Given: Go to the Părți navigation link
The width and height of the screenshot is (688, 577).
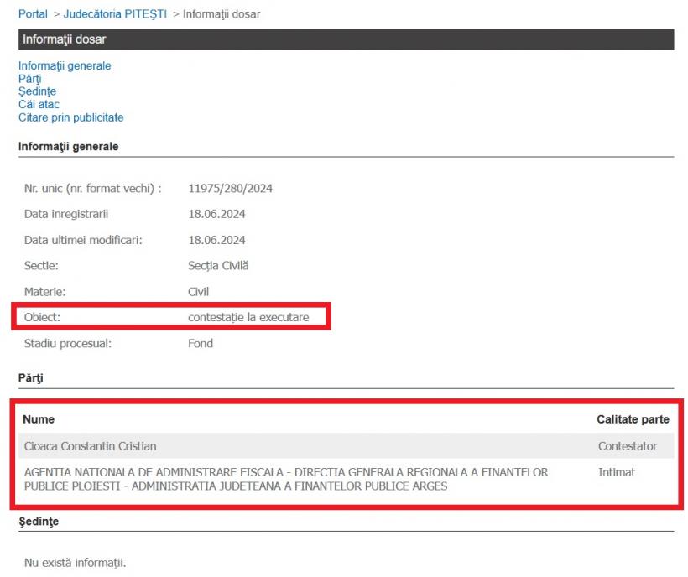Looking at the screenshot, I should pos(29,79).
